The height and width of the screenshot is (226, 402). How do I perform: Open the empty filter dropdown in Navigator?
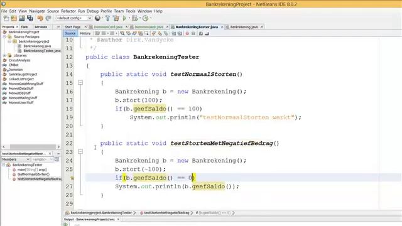[42, 159]
